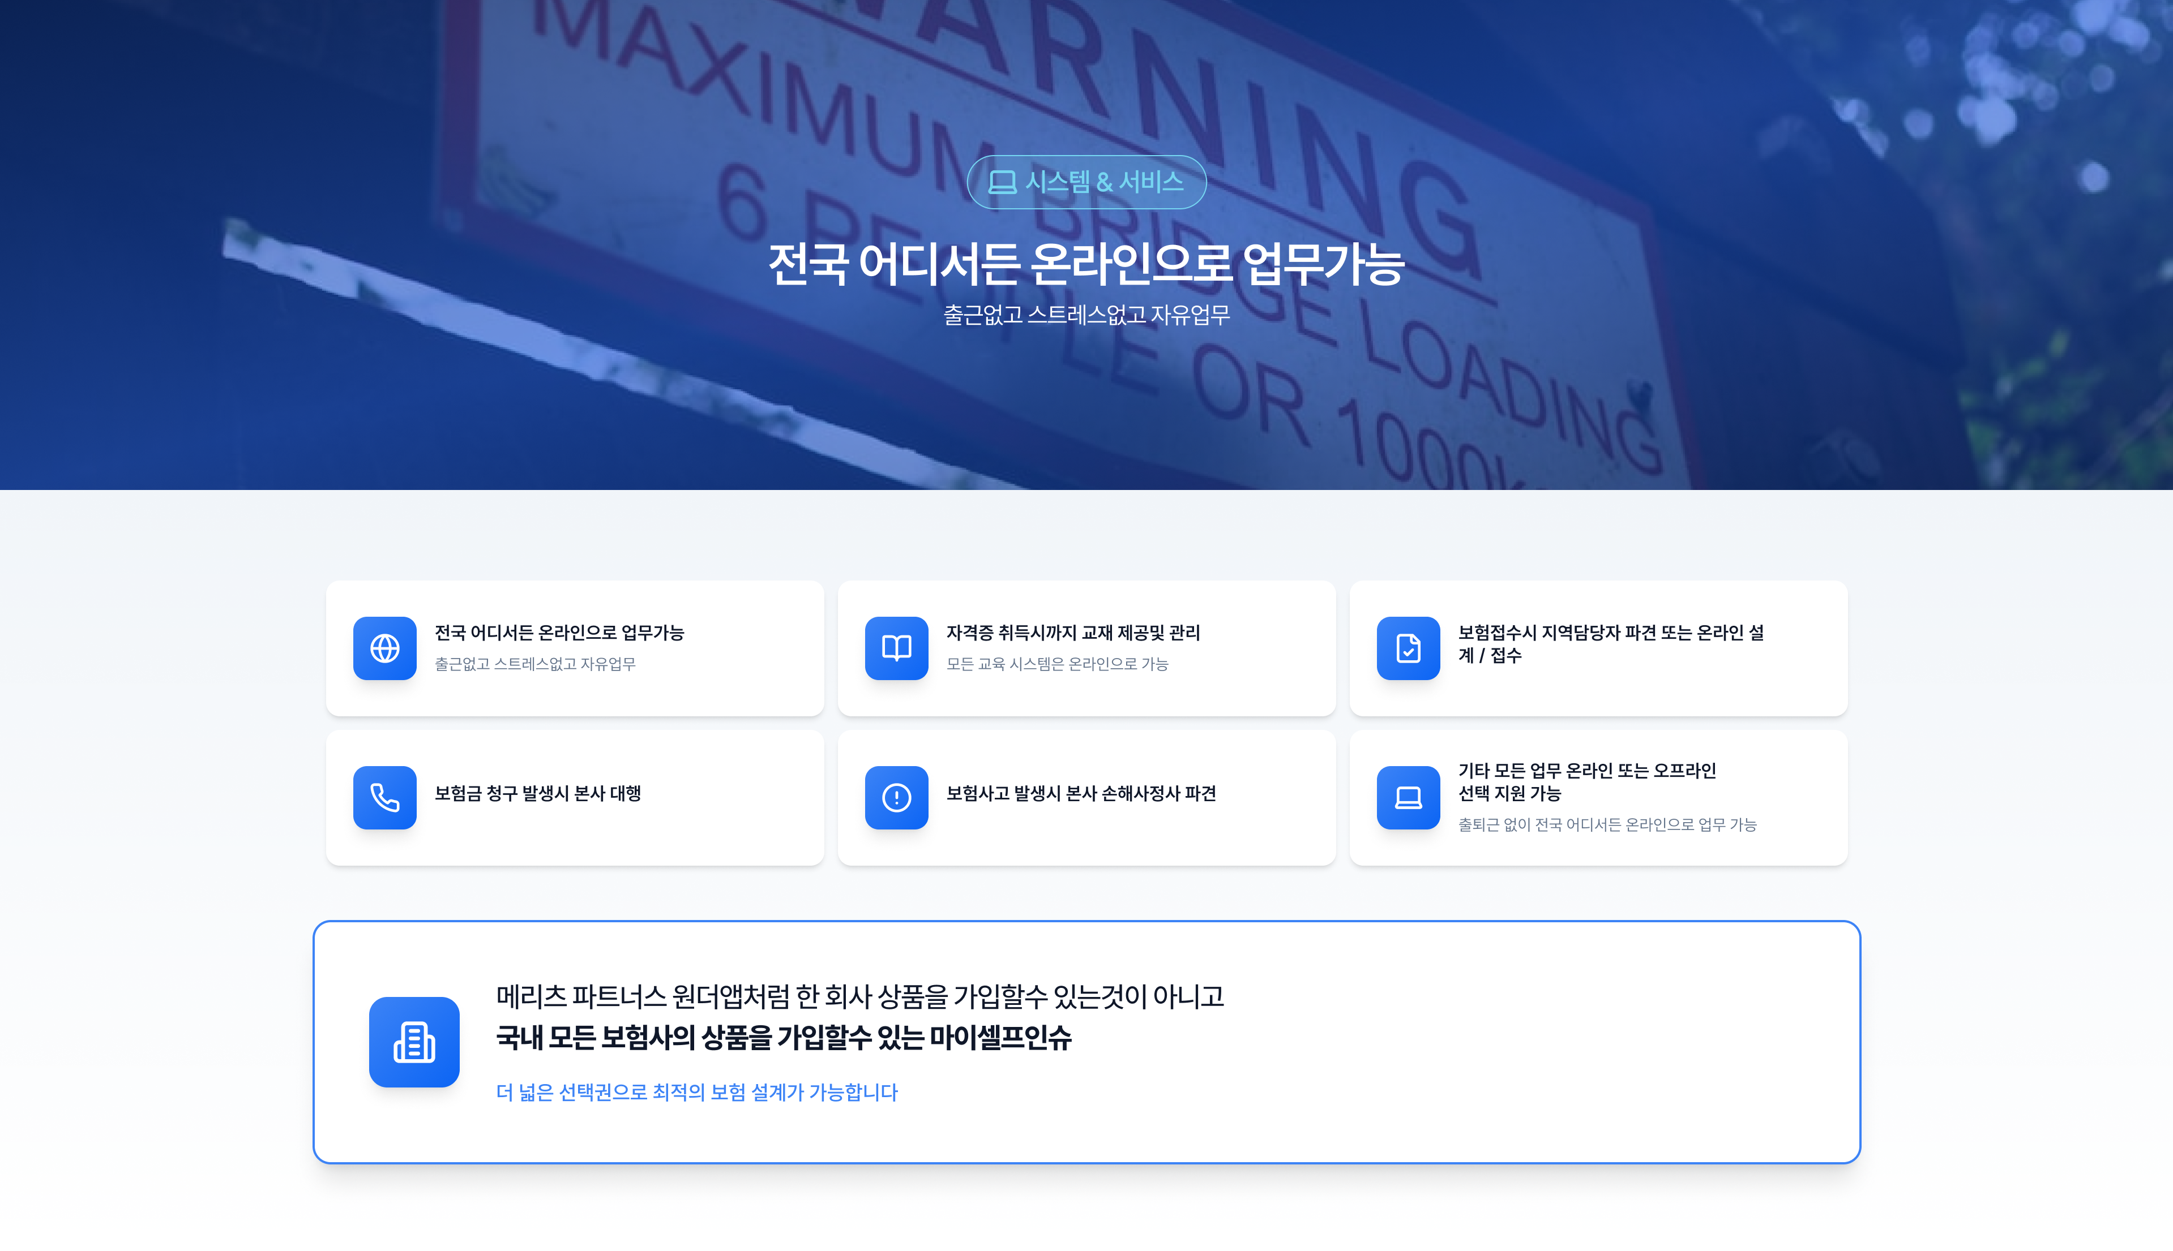2173x1251 pixels.
Task: Select the 보험금 청구 발생시 본사 대행 card text
Action: pyautogui.click(x=537, y=793)
